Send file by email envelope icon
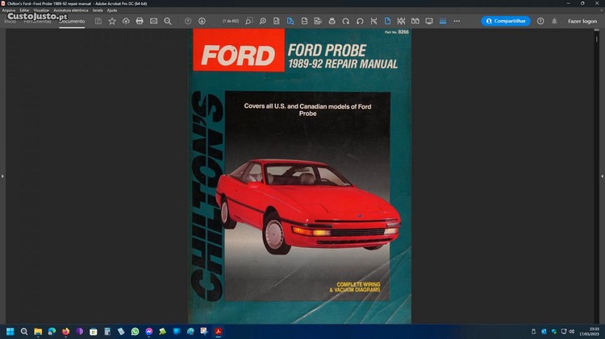Viewport: 605px width, 339px height. pos(153,21)
